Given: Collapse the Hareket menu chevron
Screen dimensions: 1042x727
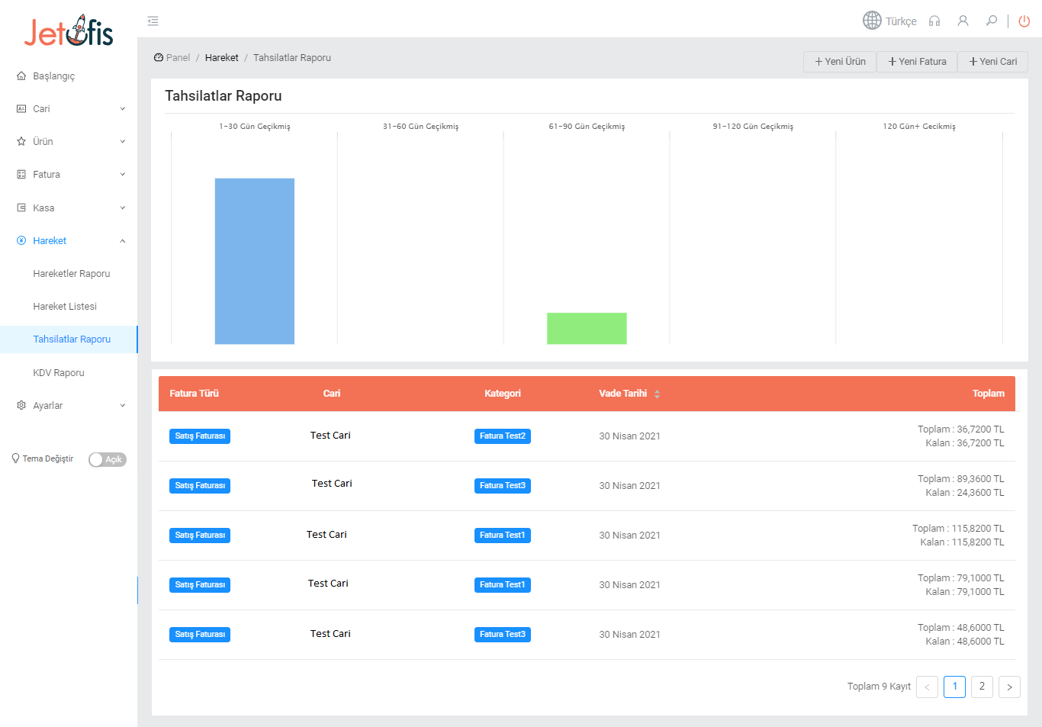Looking at the screenshot, I should click(x=123, y=241).
